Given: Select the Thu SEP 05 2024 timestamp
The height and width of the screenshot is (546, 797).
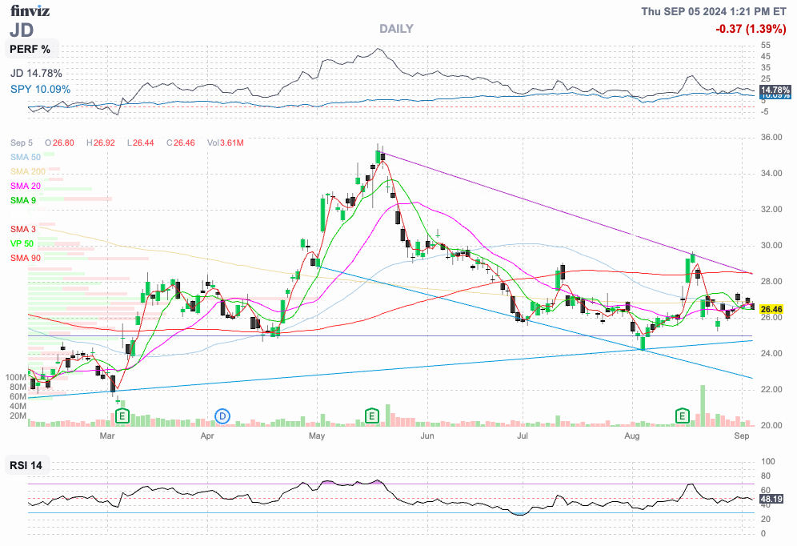Looking at the screenshot, I should [x=713, y=11].
